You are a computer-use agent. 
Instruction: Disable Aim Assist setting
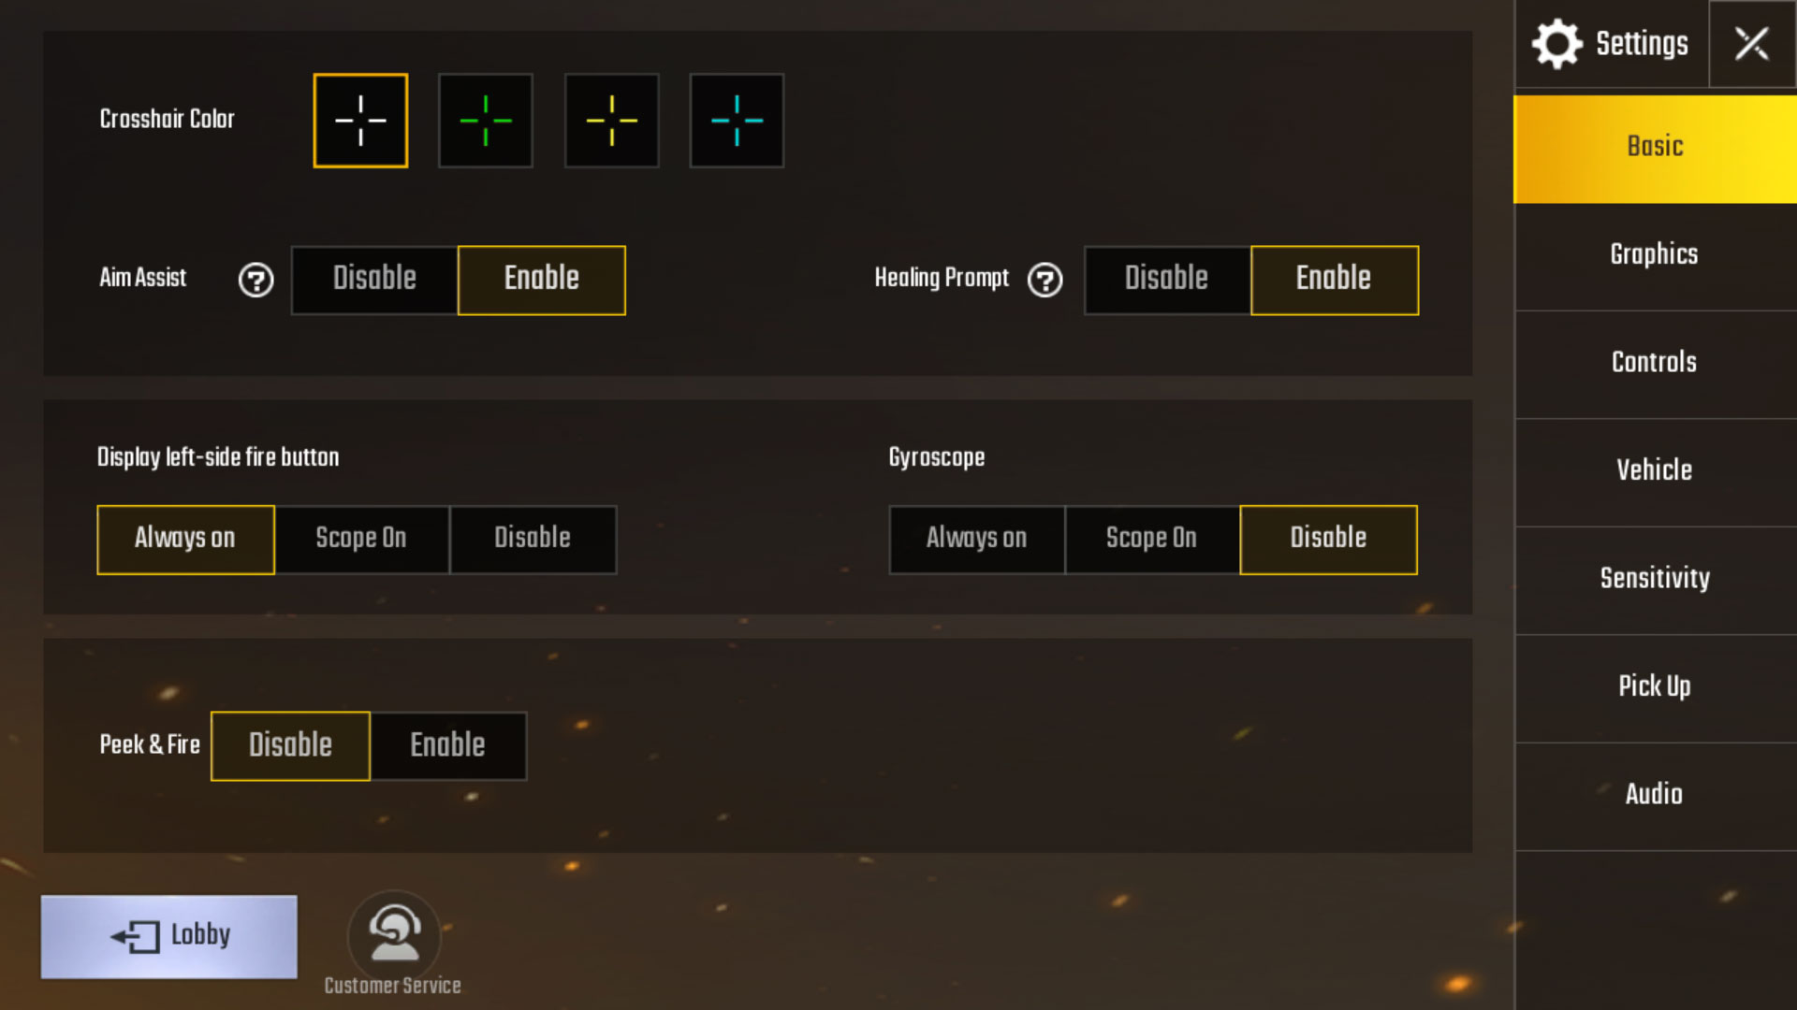(x=374, y=279)
